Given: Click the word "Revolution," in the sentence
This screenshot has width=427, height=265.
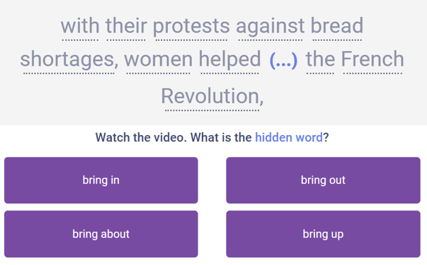Looking at the screenshot, I should click(212, 96).
